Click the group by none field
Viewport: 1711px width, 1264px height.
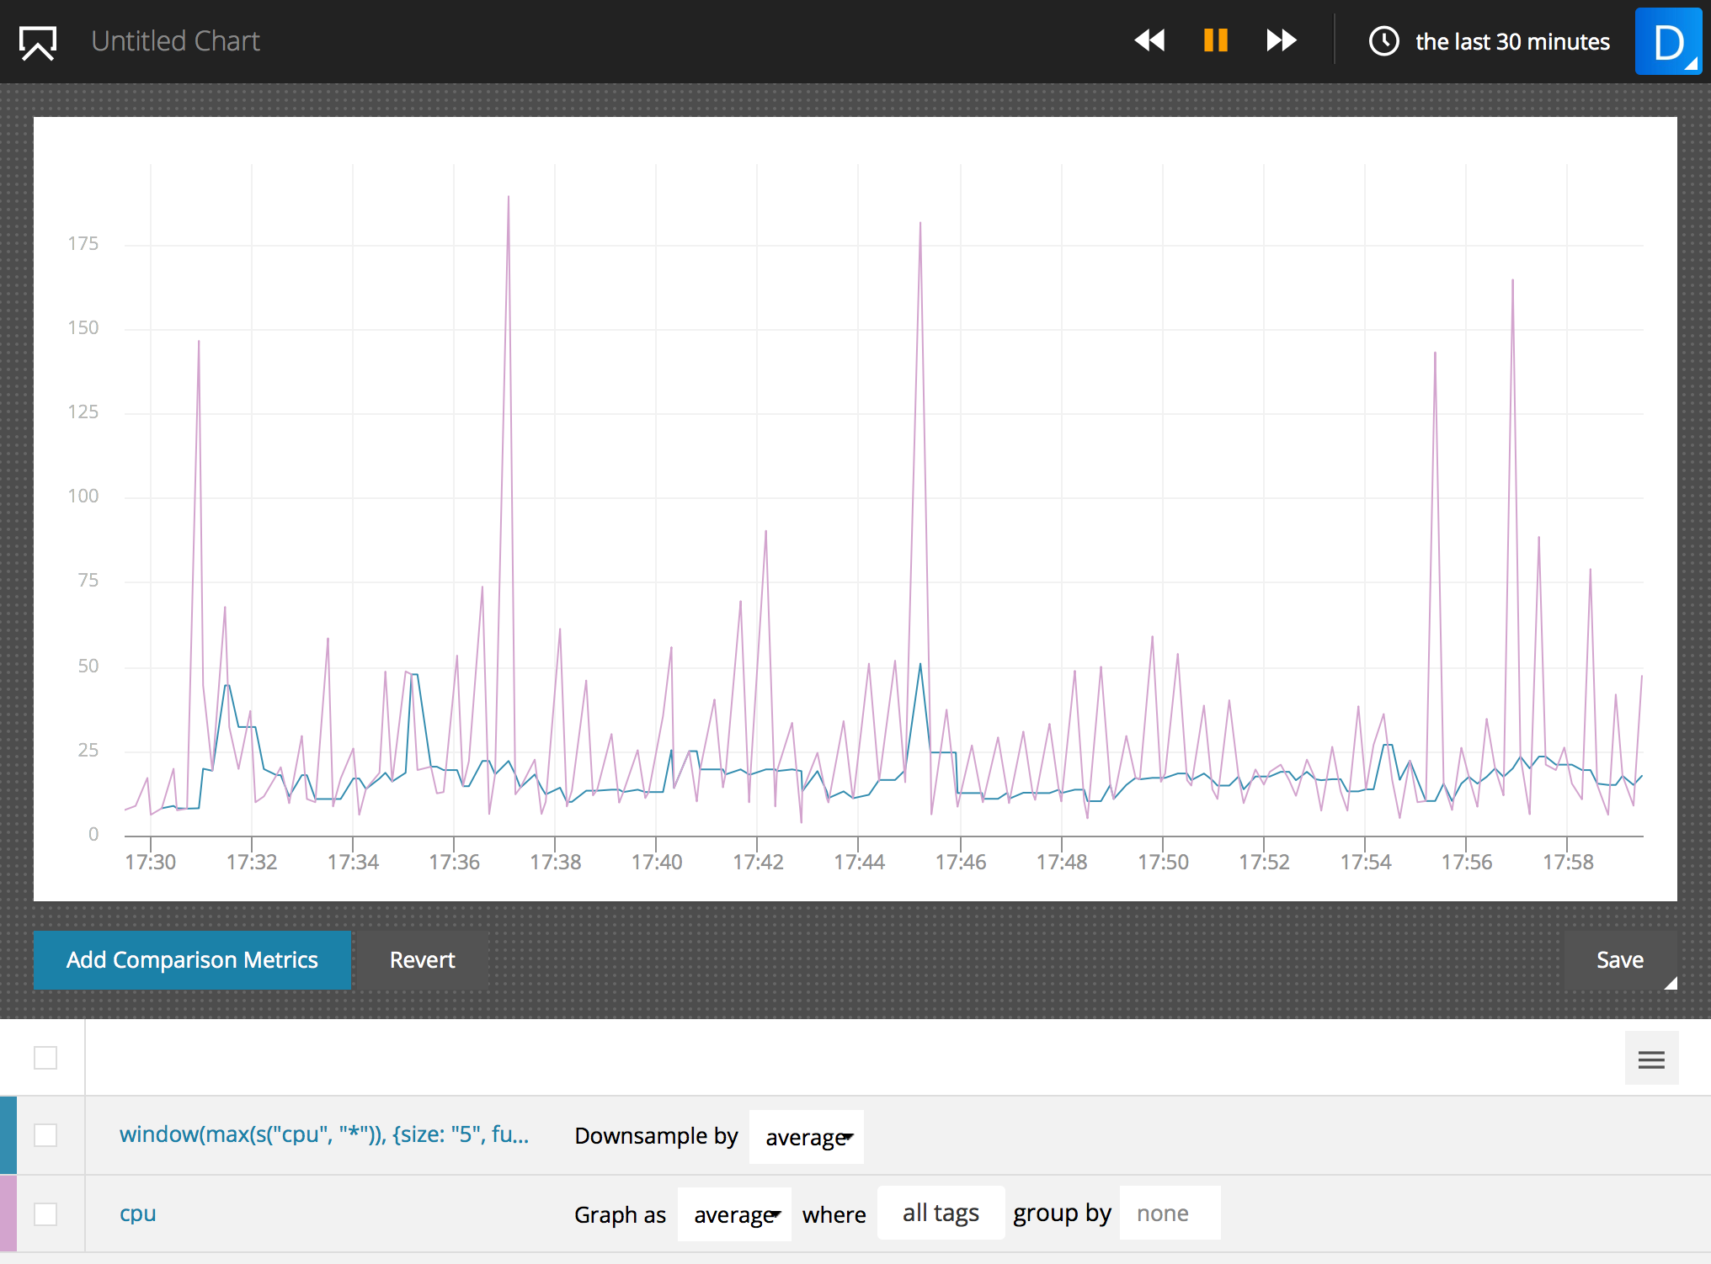pyautogui.click(x=1169, y=1214)
